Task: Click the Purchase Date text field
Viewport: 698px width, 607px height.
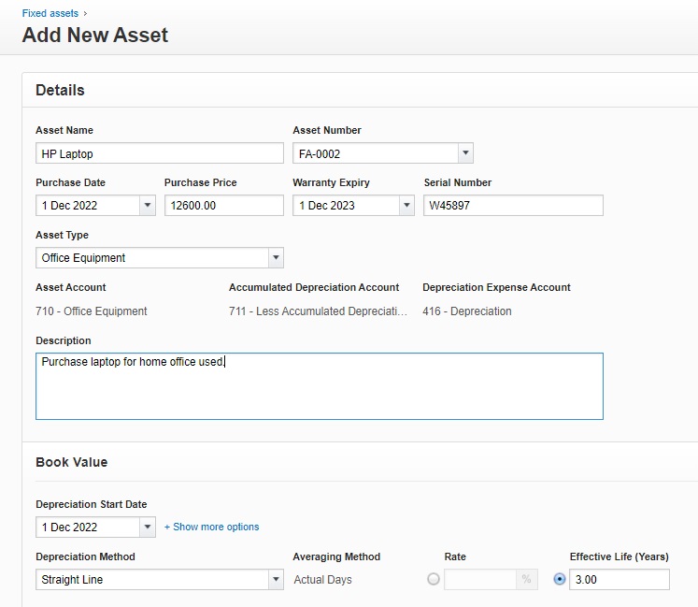Action: click(x=88, y=206)
